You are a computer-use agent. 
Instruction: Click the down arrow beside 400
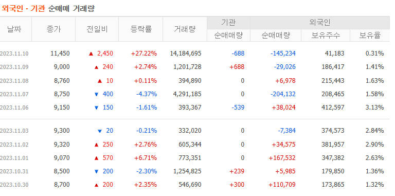(96, 94)
